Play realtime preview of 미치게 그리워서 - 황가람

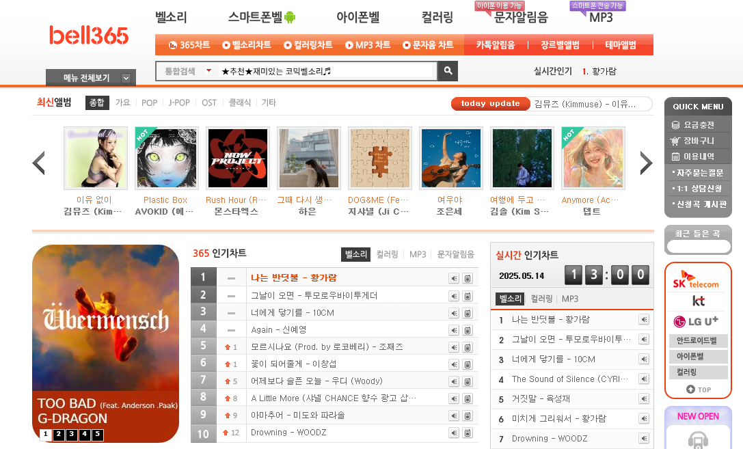coord(644,419)
